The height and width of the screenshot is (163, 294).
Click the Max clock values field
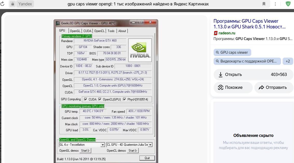pyautogui.click(x=116, y=124)
